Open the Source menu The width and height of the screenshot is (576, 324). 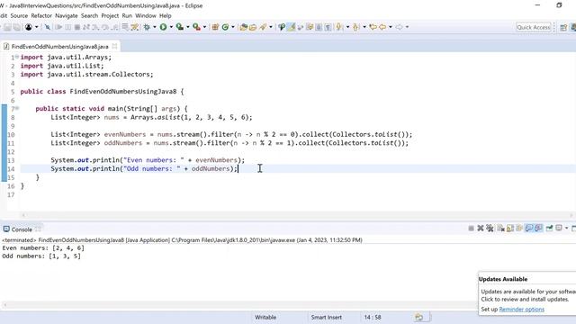[19, 16]
